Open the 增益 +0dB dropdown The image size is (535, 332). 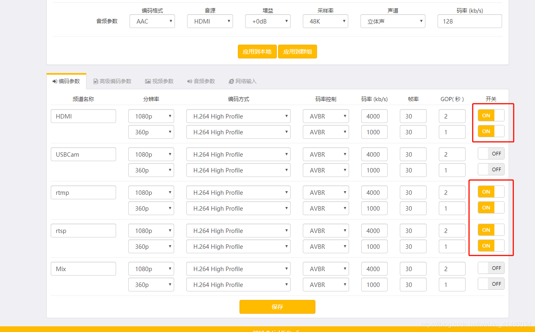coord(268,21)
